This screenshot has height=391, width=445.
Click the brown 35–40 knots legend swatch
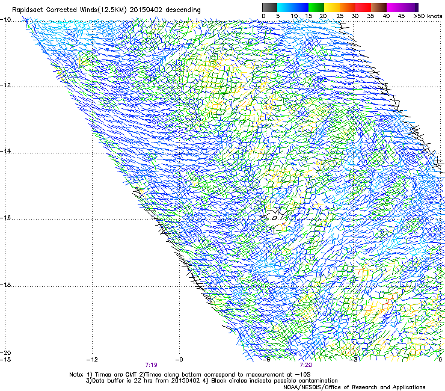click(379, 7)
